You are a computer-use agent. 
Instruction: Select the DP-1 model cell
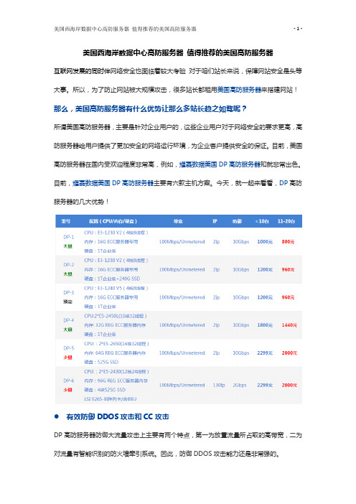point(68,241)
